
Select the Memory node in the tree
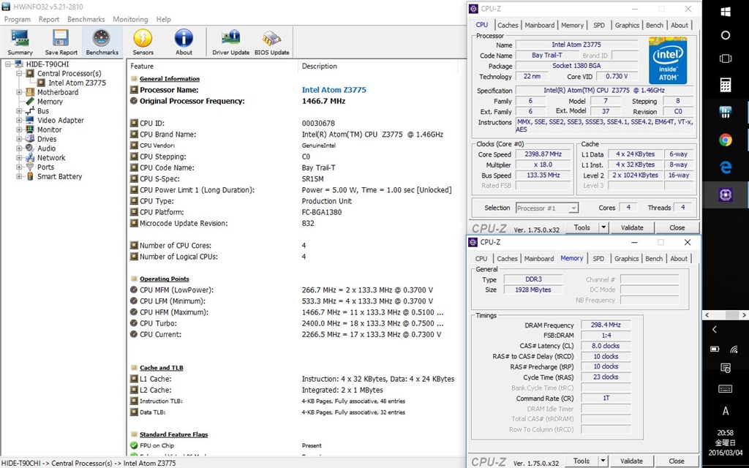click(x=50, y=102)
